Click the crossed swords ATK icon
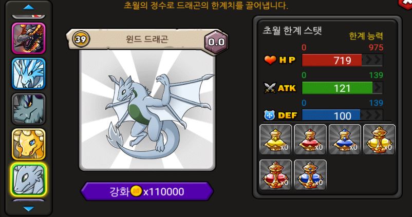The image size is (412, 217). (270, 88)
